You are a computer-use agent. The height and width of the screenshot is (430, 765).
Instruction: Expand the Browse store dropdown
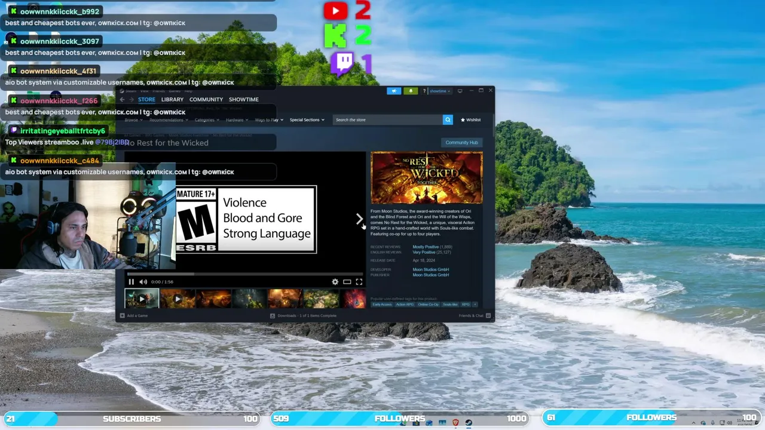pos(133,120)
